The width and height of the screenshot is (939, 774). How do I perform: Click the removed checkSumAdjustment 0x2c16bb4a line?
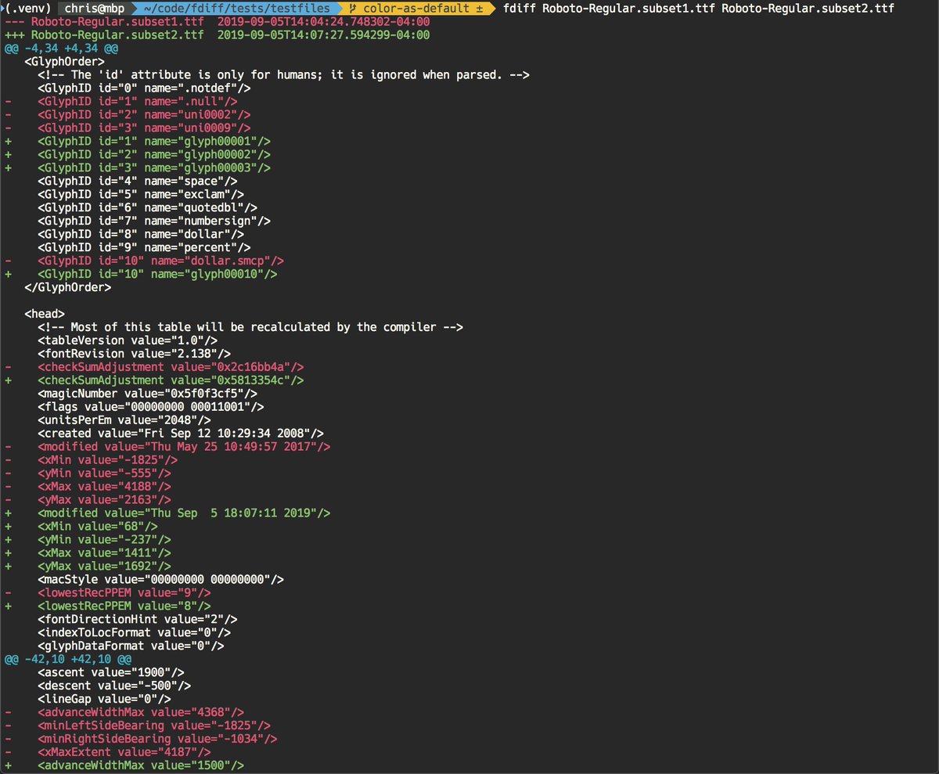tap(170, 368)
